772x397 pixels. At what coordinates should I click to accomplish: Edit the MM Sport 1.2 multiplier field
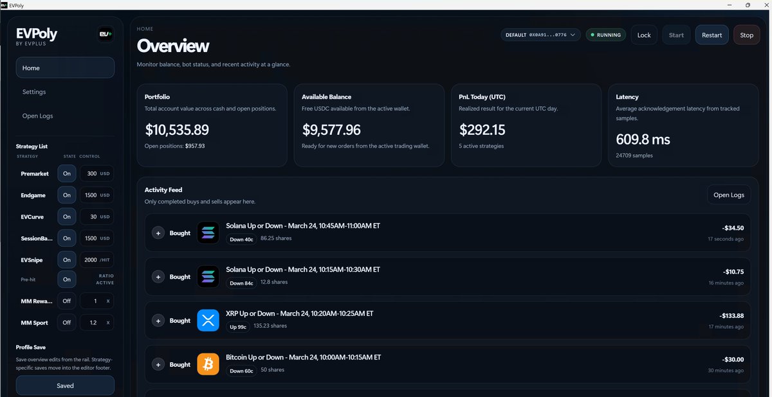pos(96,322)
